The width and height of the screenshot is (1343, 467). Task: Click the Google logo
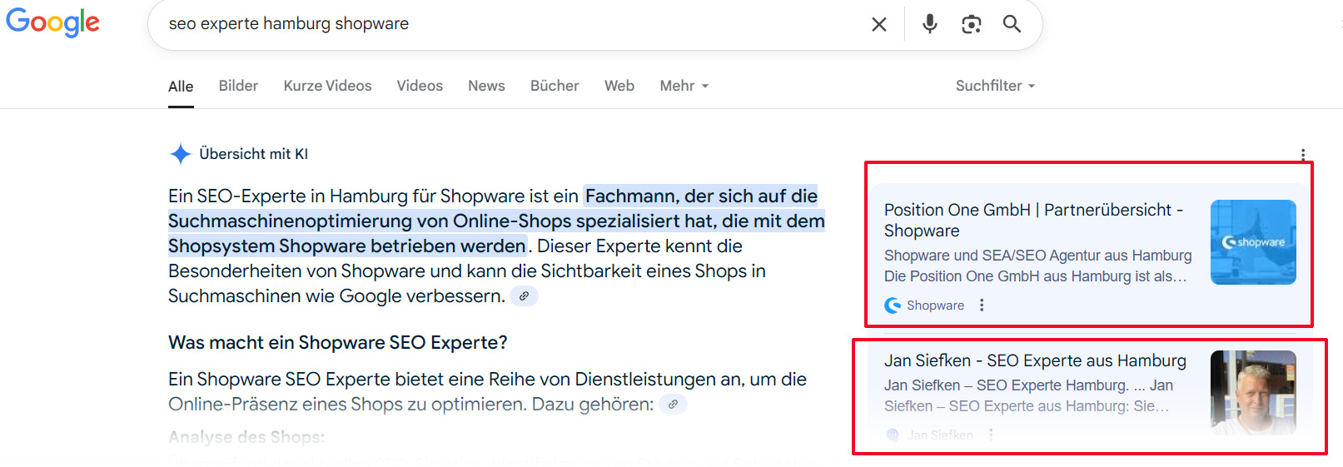[52, 22]
